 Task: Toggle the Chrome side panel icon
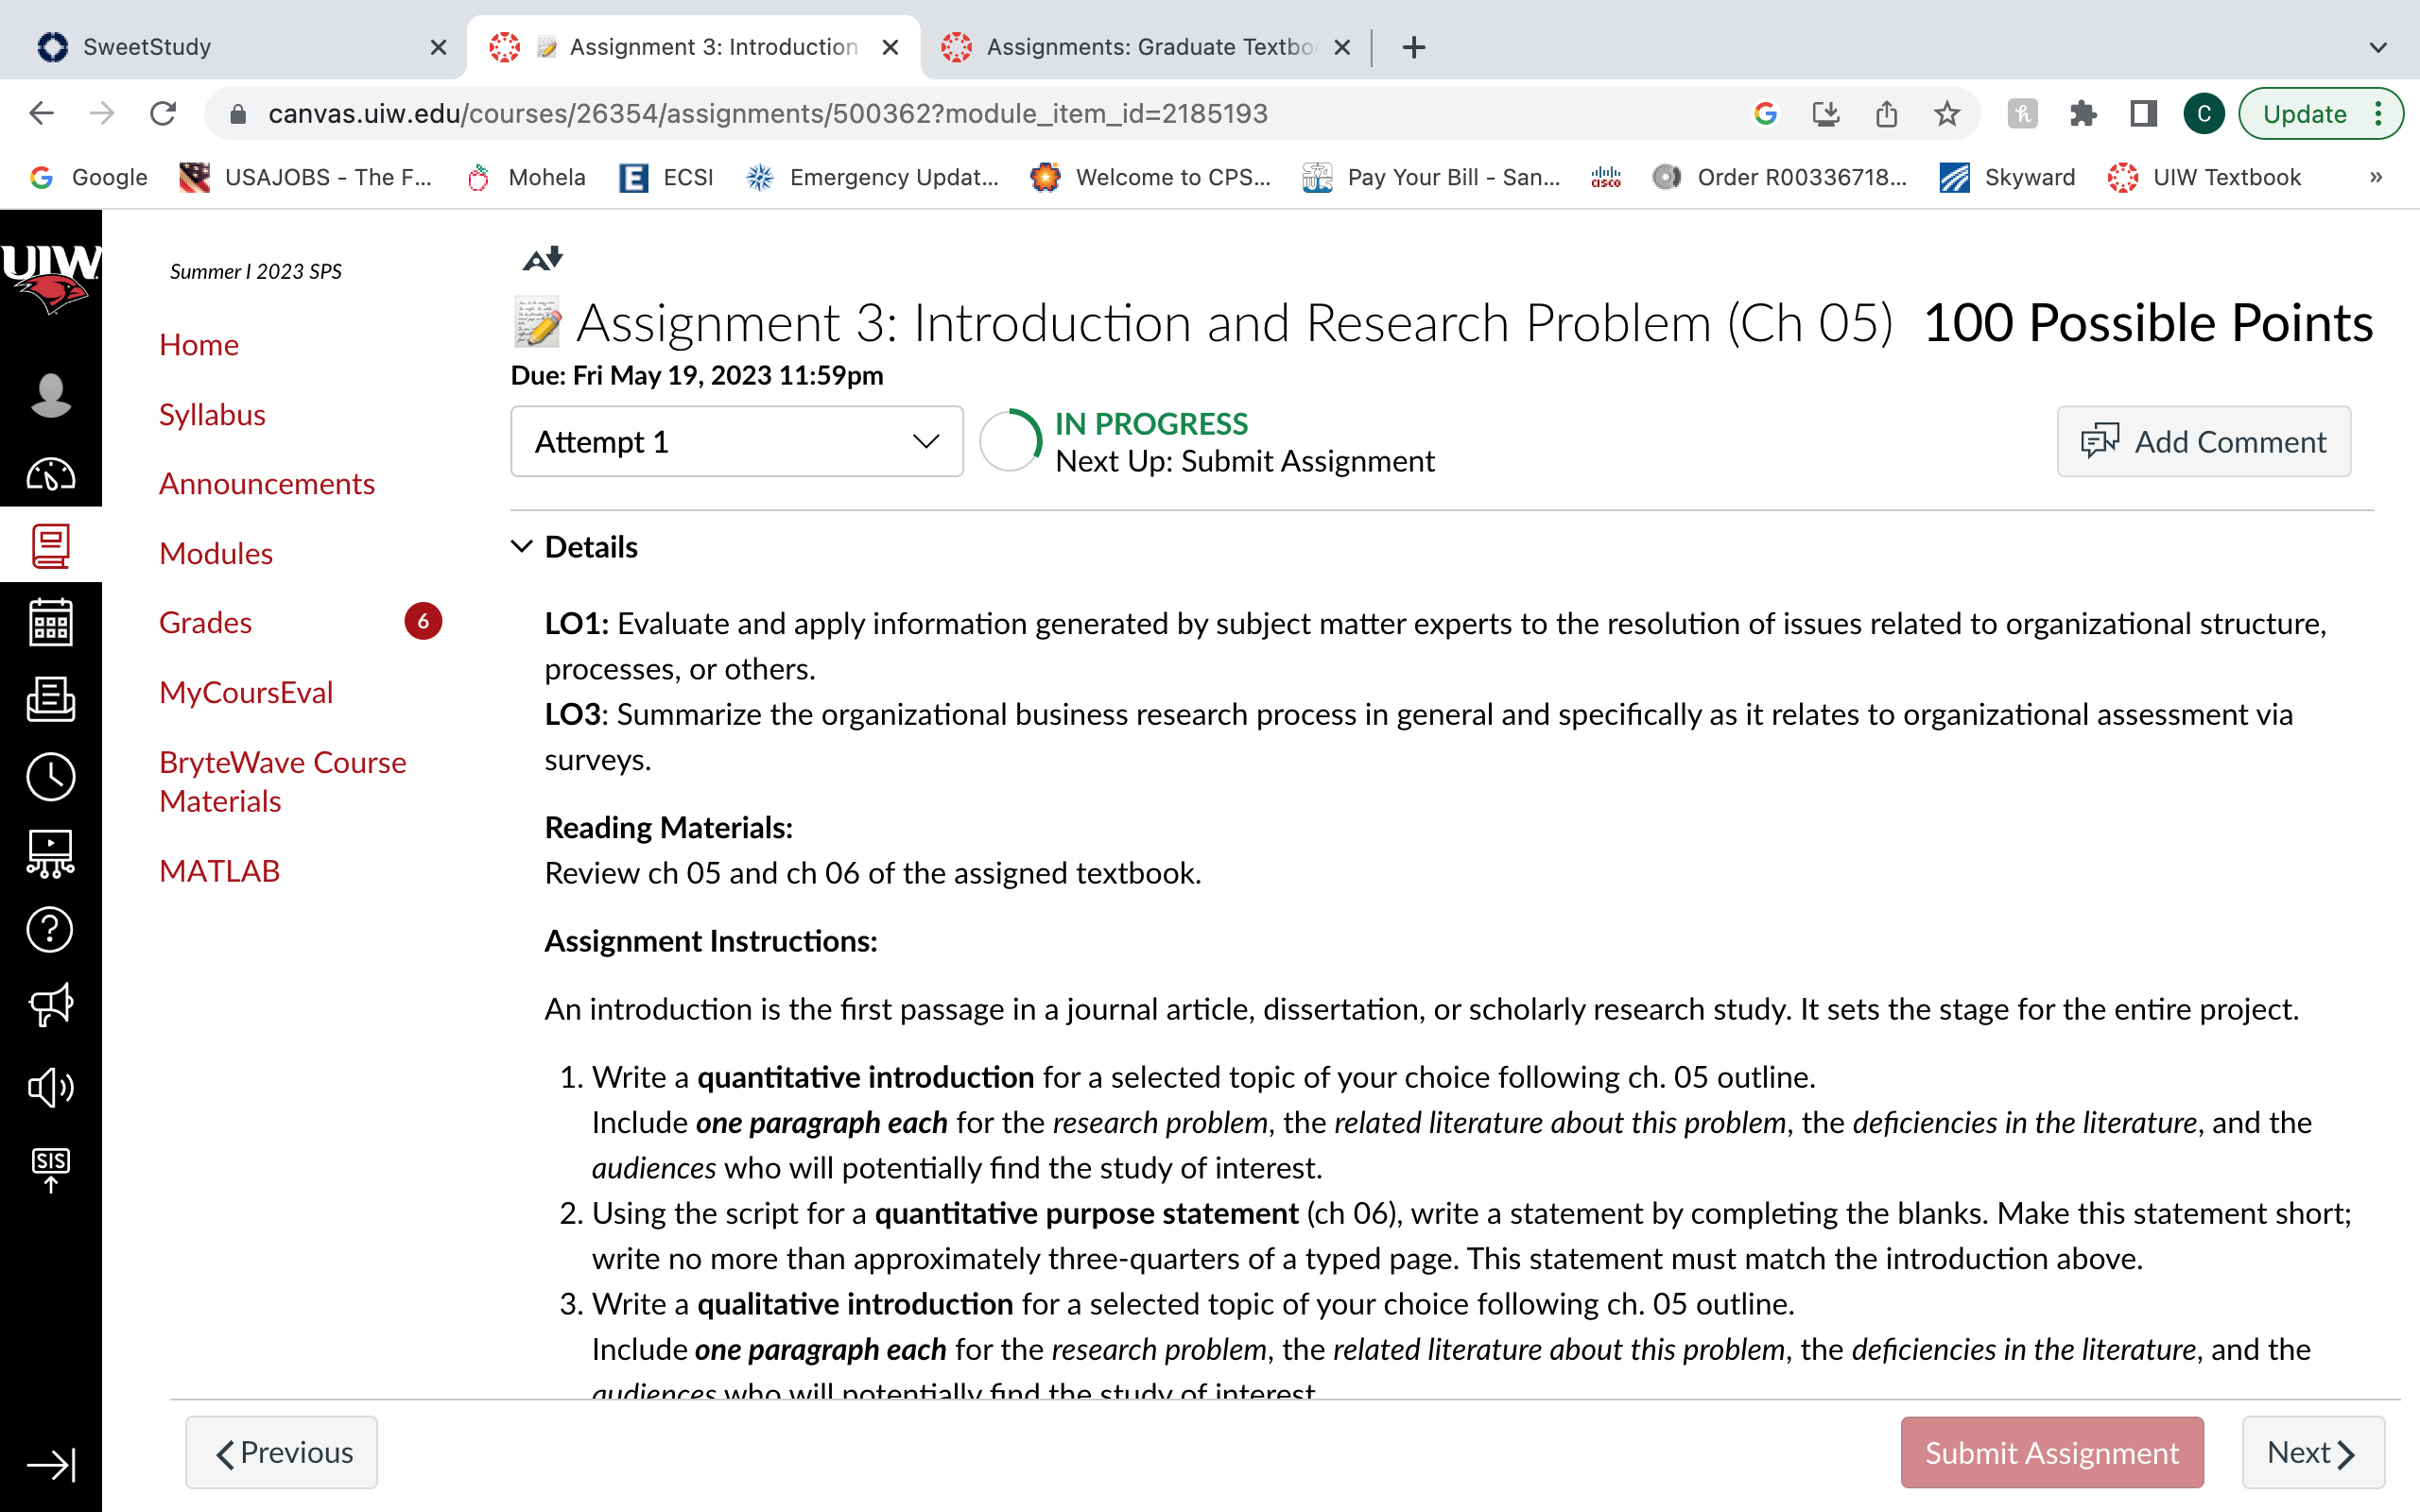pyautogui.click(x=2143, y=114)
